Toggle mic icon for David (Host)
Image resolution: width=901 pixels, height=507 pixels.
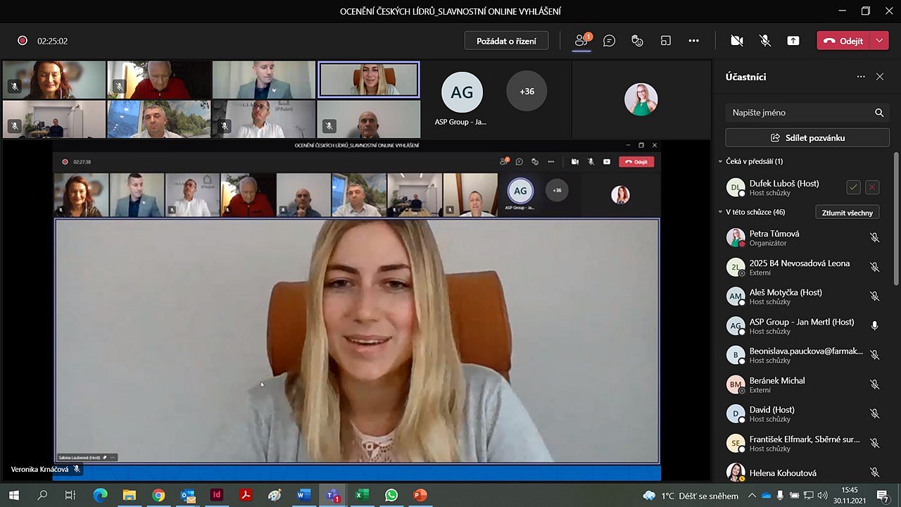[875, 414]
